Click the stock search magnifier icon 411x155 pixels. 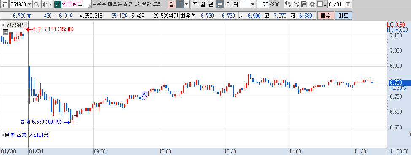click(x=37, y=4)
